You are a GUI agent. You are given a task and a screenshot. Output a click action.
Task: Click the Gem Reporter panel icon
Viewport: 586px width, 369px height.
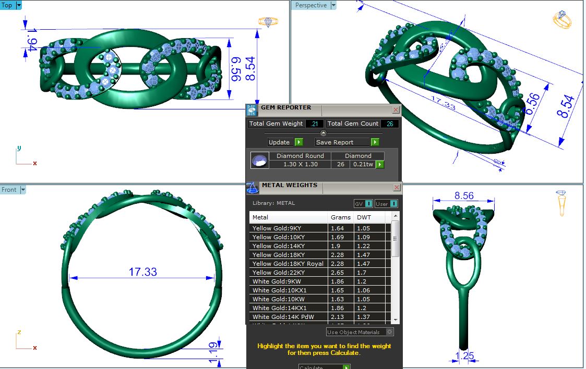point(252,109)
